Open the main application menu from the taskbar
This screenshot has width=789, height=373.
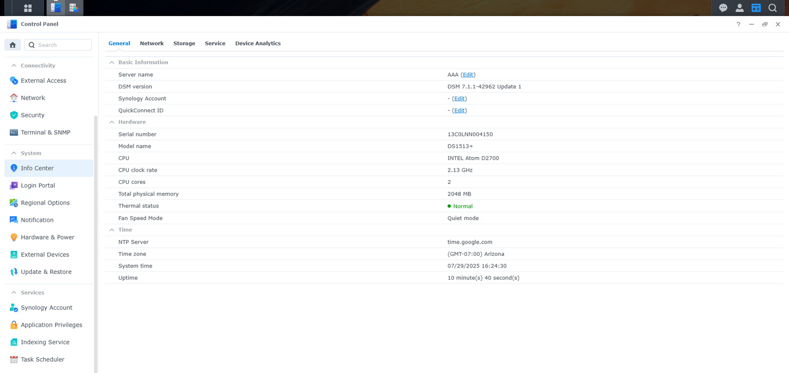coord(28,7)
